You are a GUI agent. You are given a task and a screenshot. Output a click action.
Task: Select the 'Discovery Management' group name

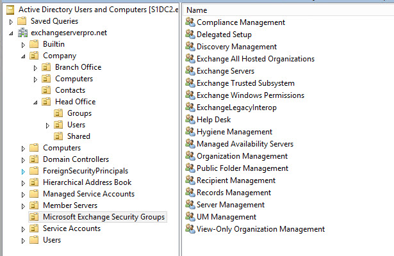pyautogui.click(x=236, y=47)
